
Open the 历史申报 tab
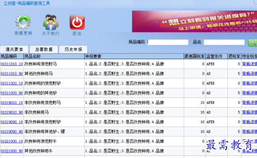(x=73, y=50)
